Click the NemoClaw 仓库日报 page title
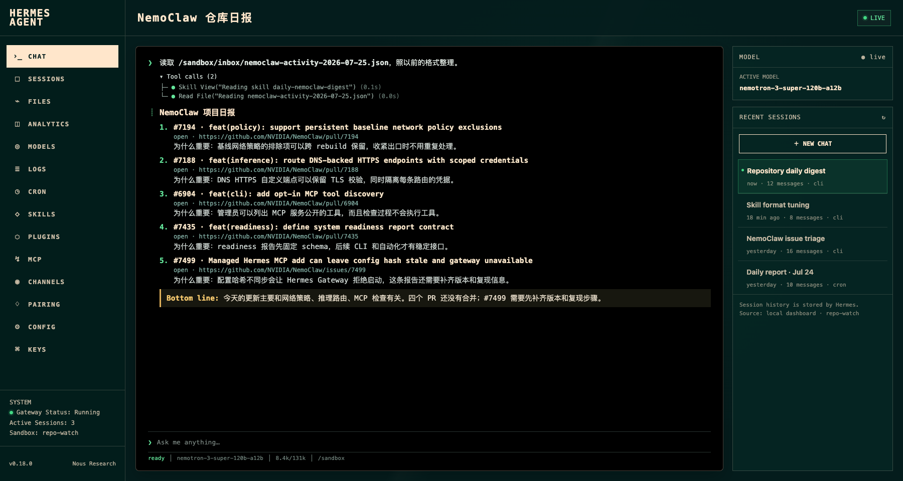Image resolution: width=903 pixels, height=481 pixels. 195,18
